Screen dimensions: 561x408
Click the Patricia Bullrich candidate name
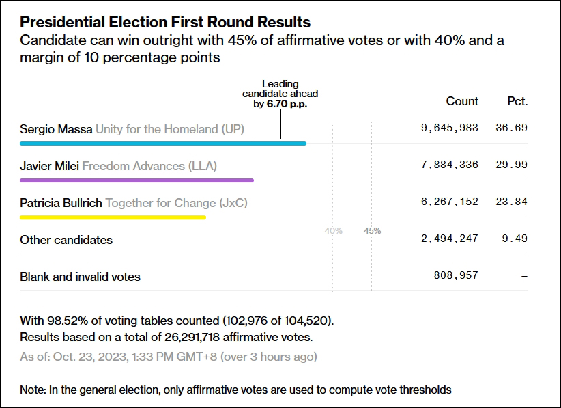pyautogui.click(x=61, y=202)
